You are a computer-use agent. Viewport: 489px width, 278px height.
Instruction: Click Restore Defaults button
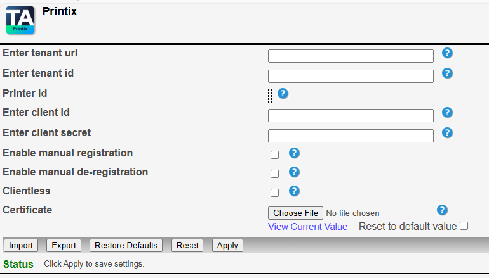(126, 245)
